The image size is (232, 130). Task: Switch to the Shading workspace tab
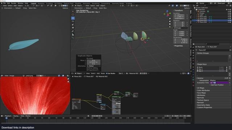click(x=78, y=4)
